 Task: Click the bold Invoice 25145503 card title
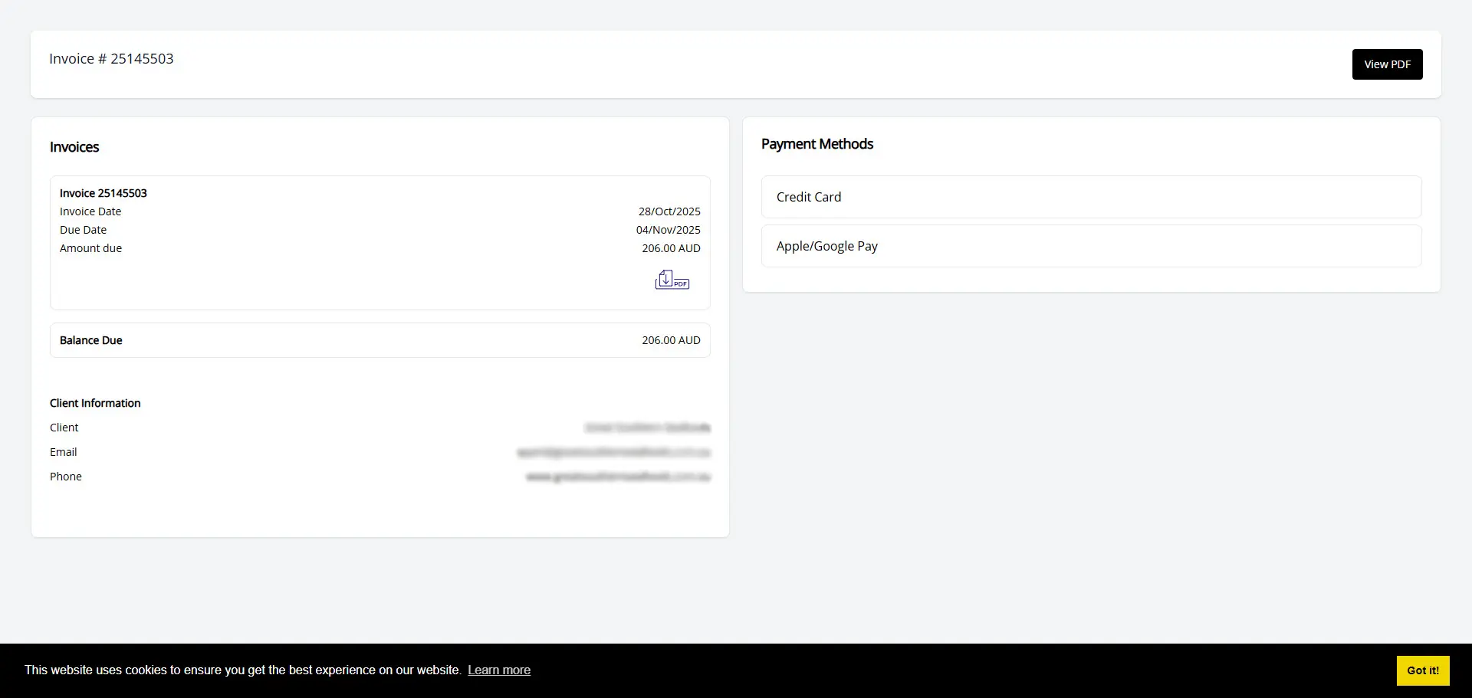(x=103, y=193)
